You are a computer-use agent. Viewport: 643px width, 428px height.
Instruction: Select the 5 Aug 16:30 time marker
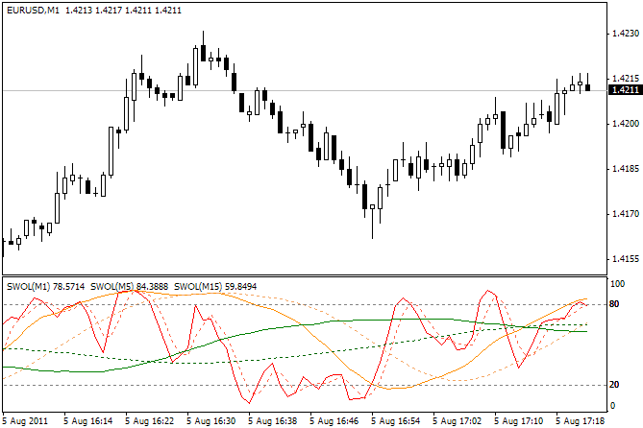tap(211, 420)
